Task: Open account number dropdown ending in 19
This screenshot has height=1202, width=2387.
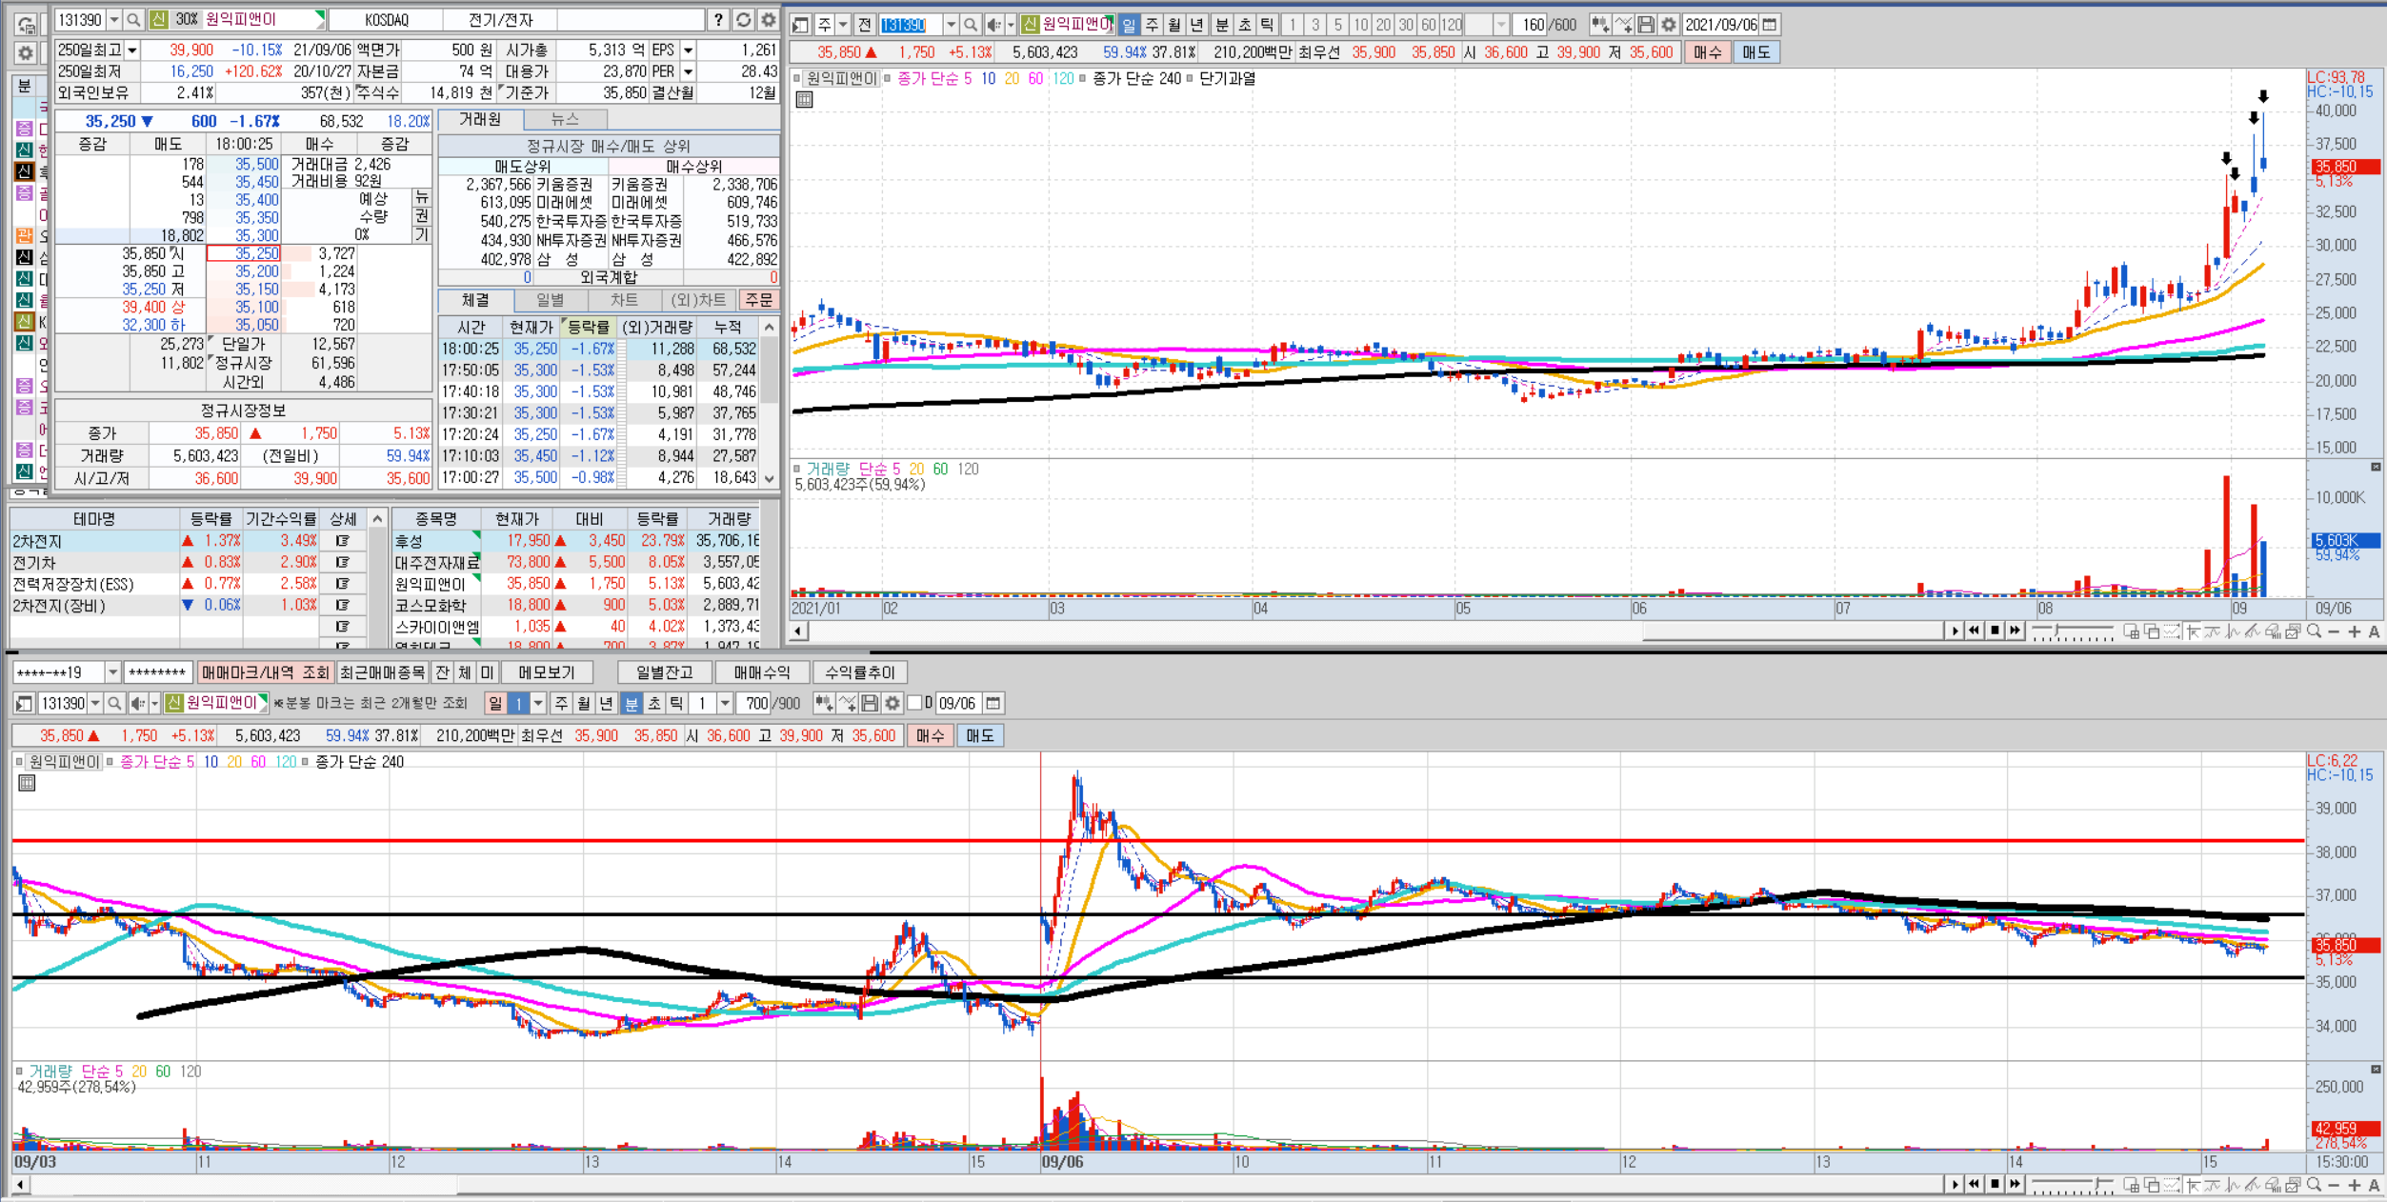Action: (112, 672)
